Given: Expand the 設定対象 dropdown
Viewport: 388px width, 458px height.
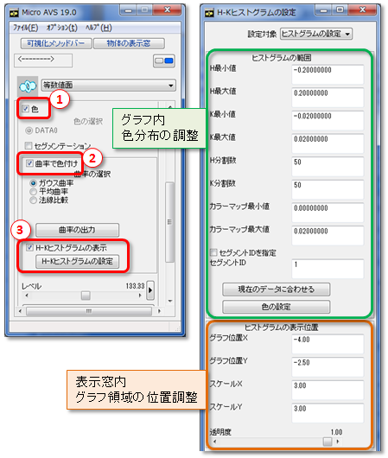Looking at the screenshot, I should click(316, 34).
